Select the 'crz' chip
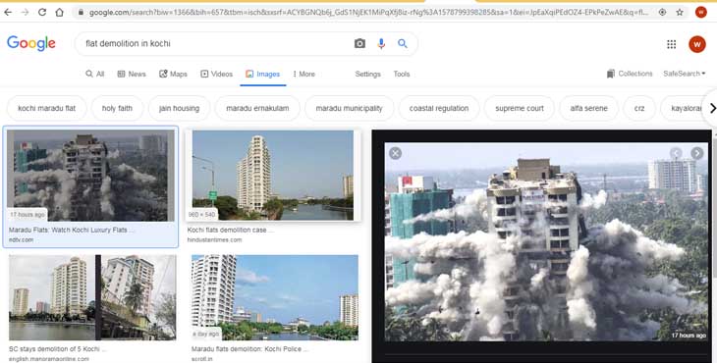Viewport: 717px width, 363px height. tap(639, 108)
